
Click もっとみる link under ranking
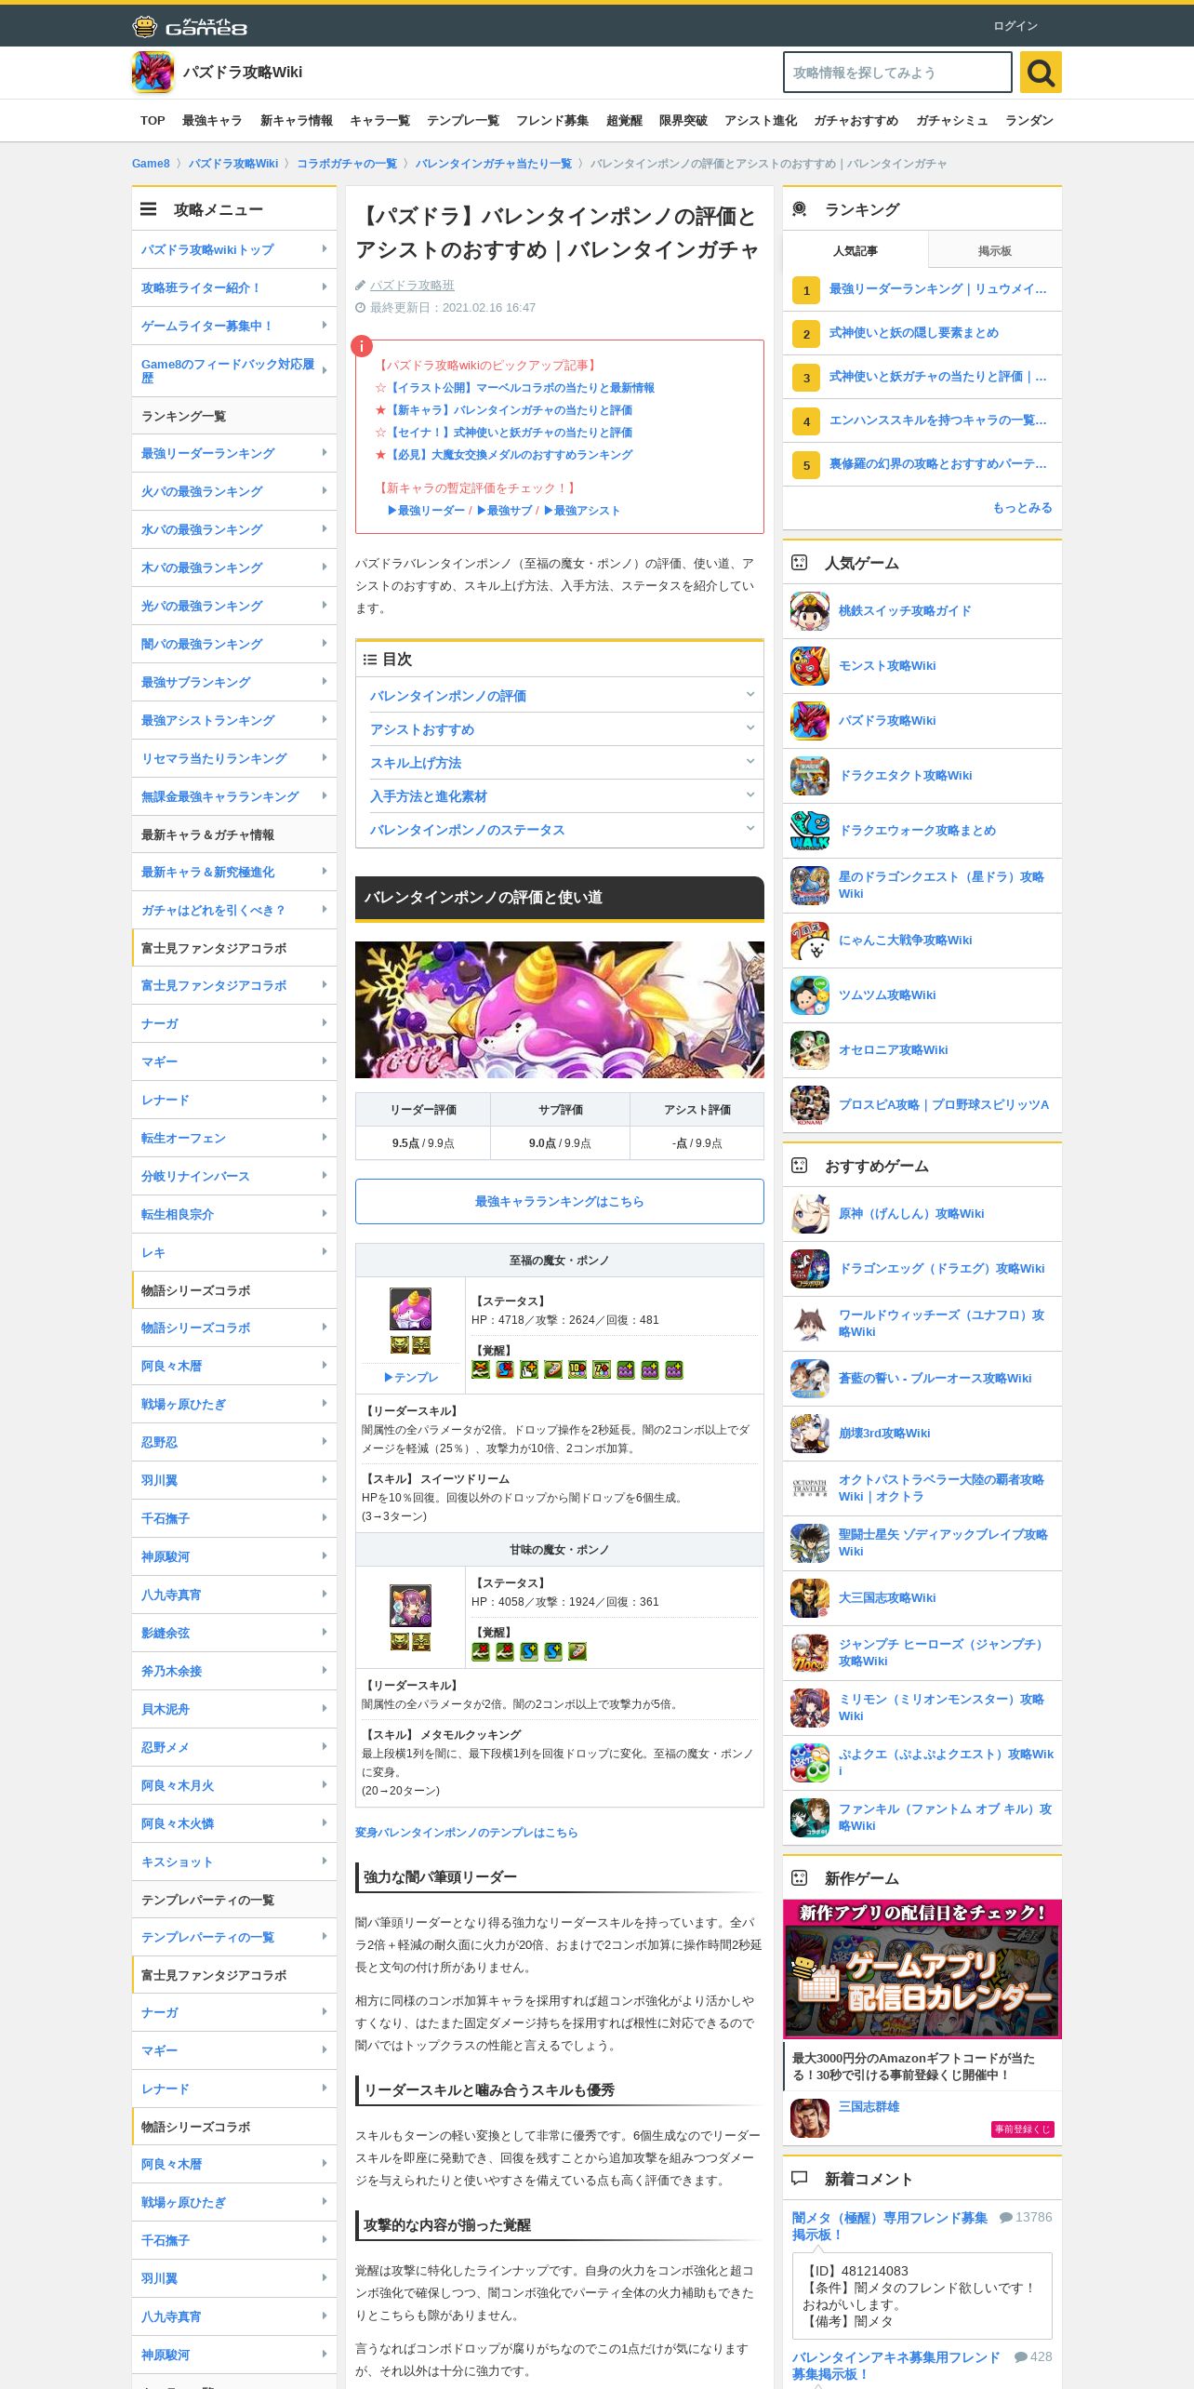point(1022,508)
